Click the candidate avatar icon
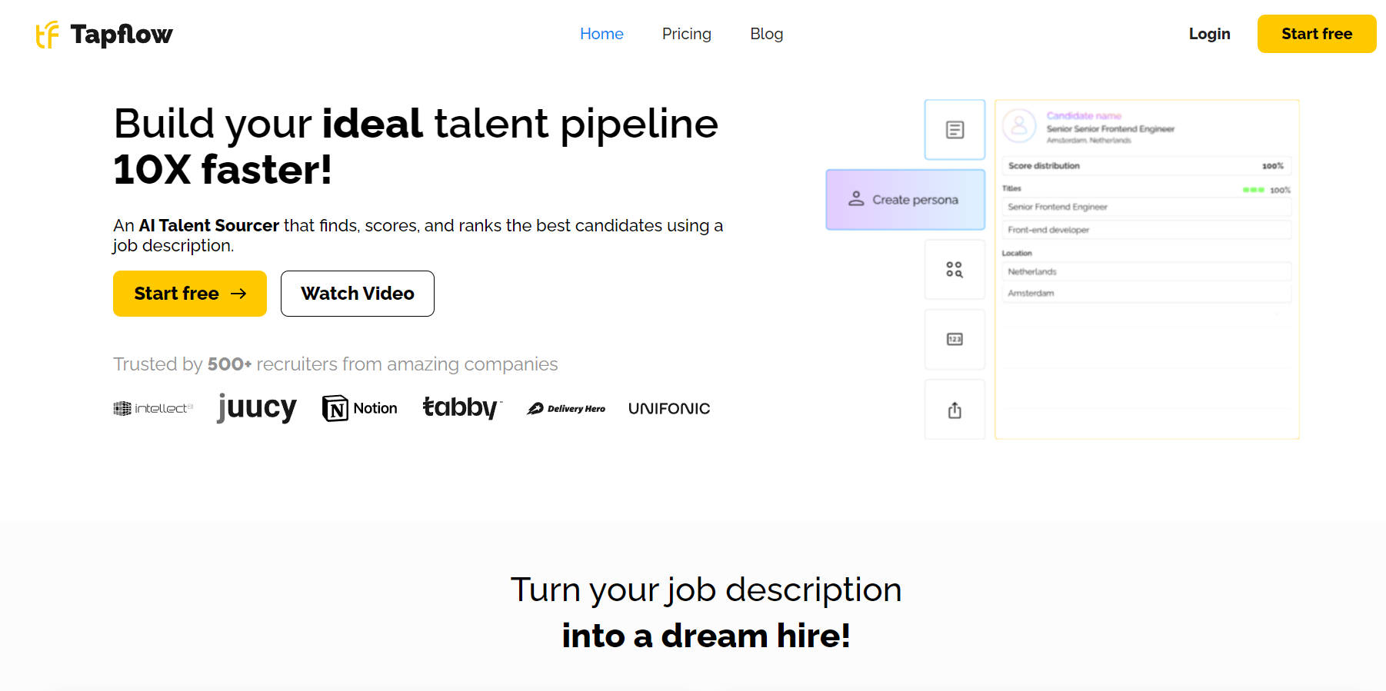 pos(1019,125)
